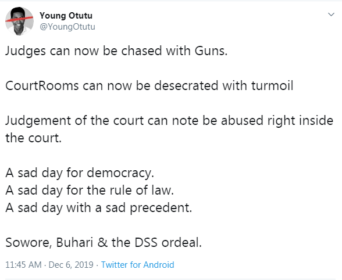342x280 pixels.
Task: Click the CourtRooms desecrated with turmoil line
Action: pyautogui.click(x=149, y=85)
